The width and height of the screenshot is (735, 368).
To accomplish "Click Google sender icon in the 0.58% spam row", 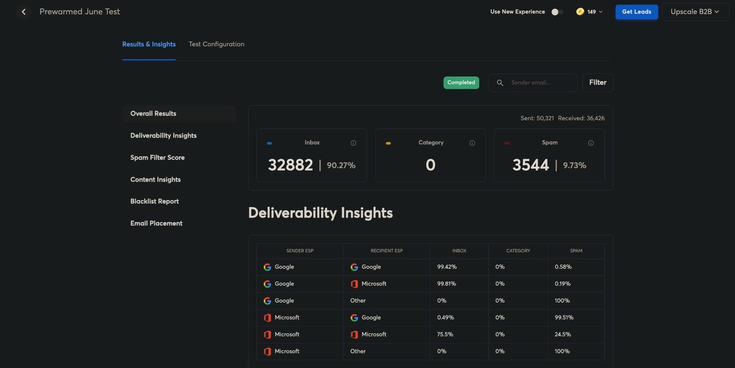I will 268,267.
